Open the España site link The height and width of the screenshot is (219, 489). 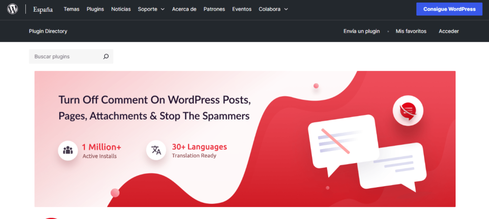[x=43, y=10]
